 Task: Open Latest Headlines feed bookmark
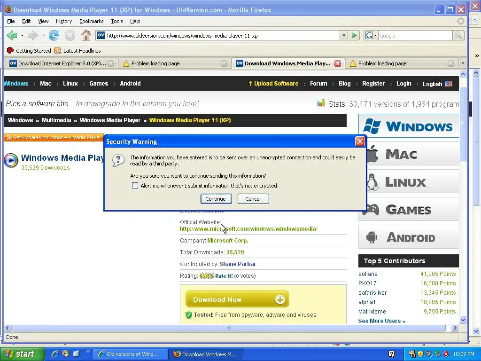78,51
